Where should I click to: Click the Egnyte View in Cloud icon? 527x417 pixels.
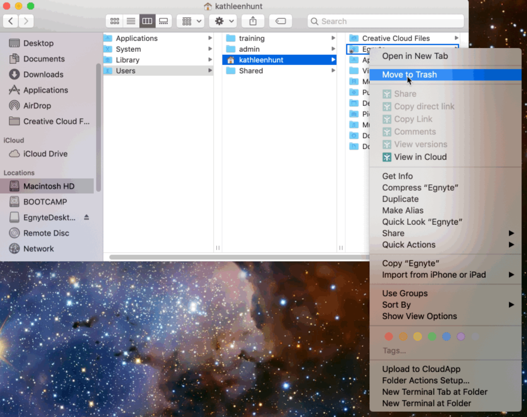pos(387,157)
